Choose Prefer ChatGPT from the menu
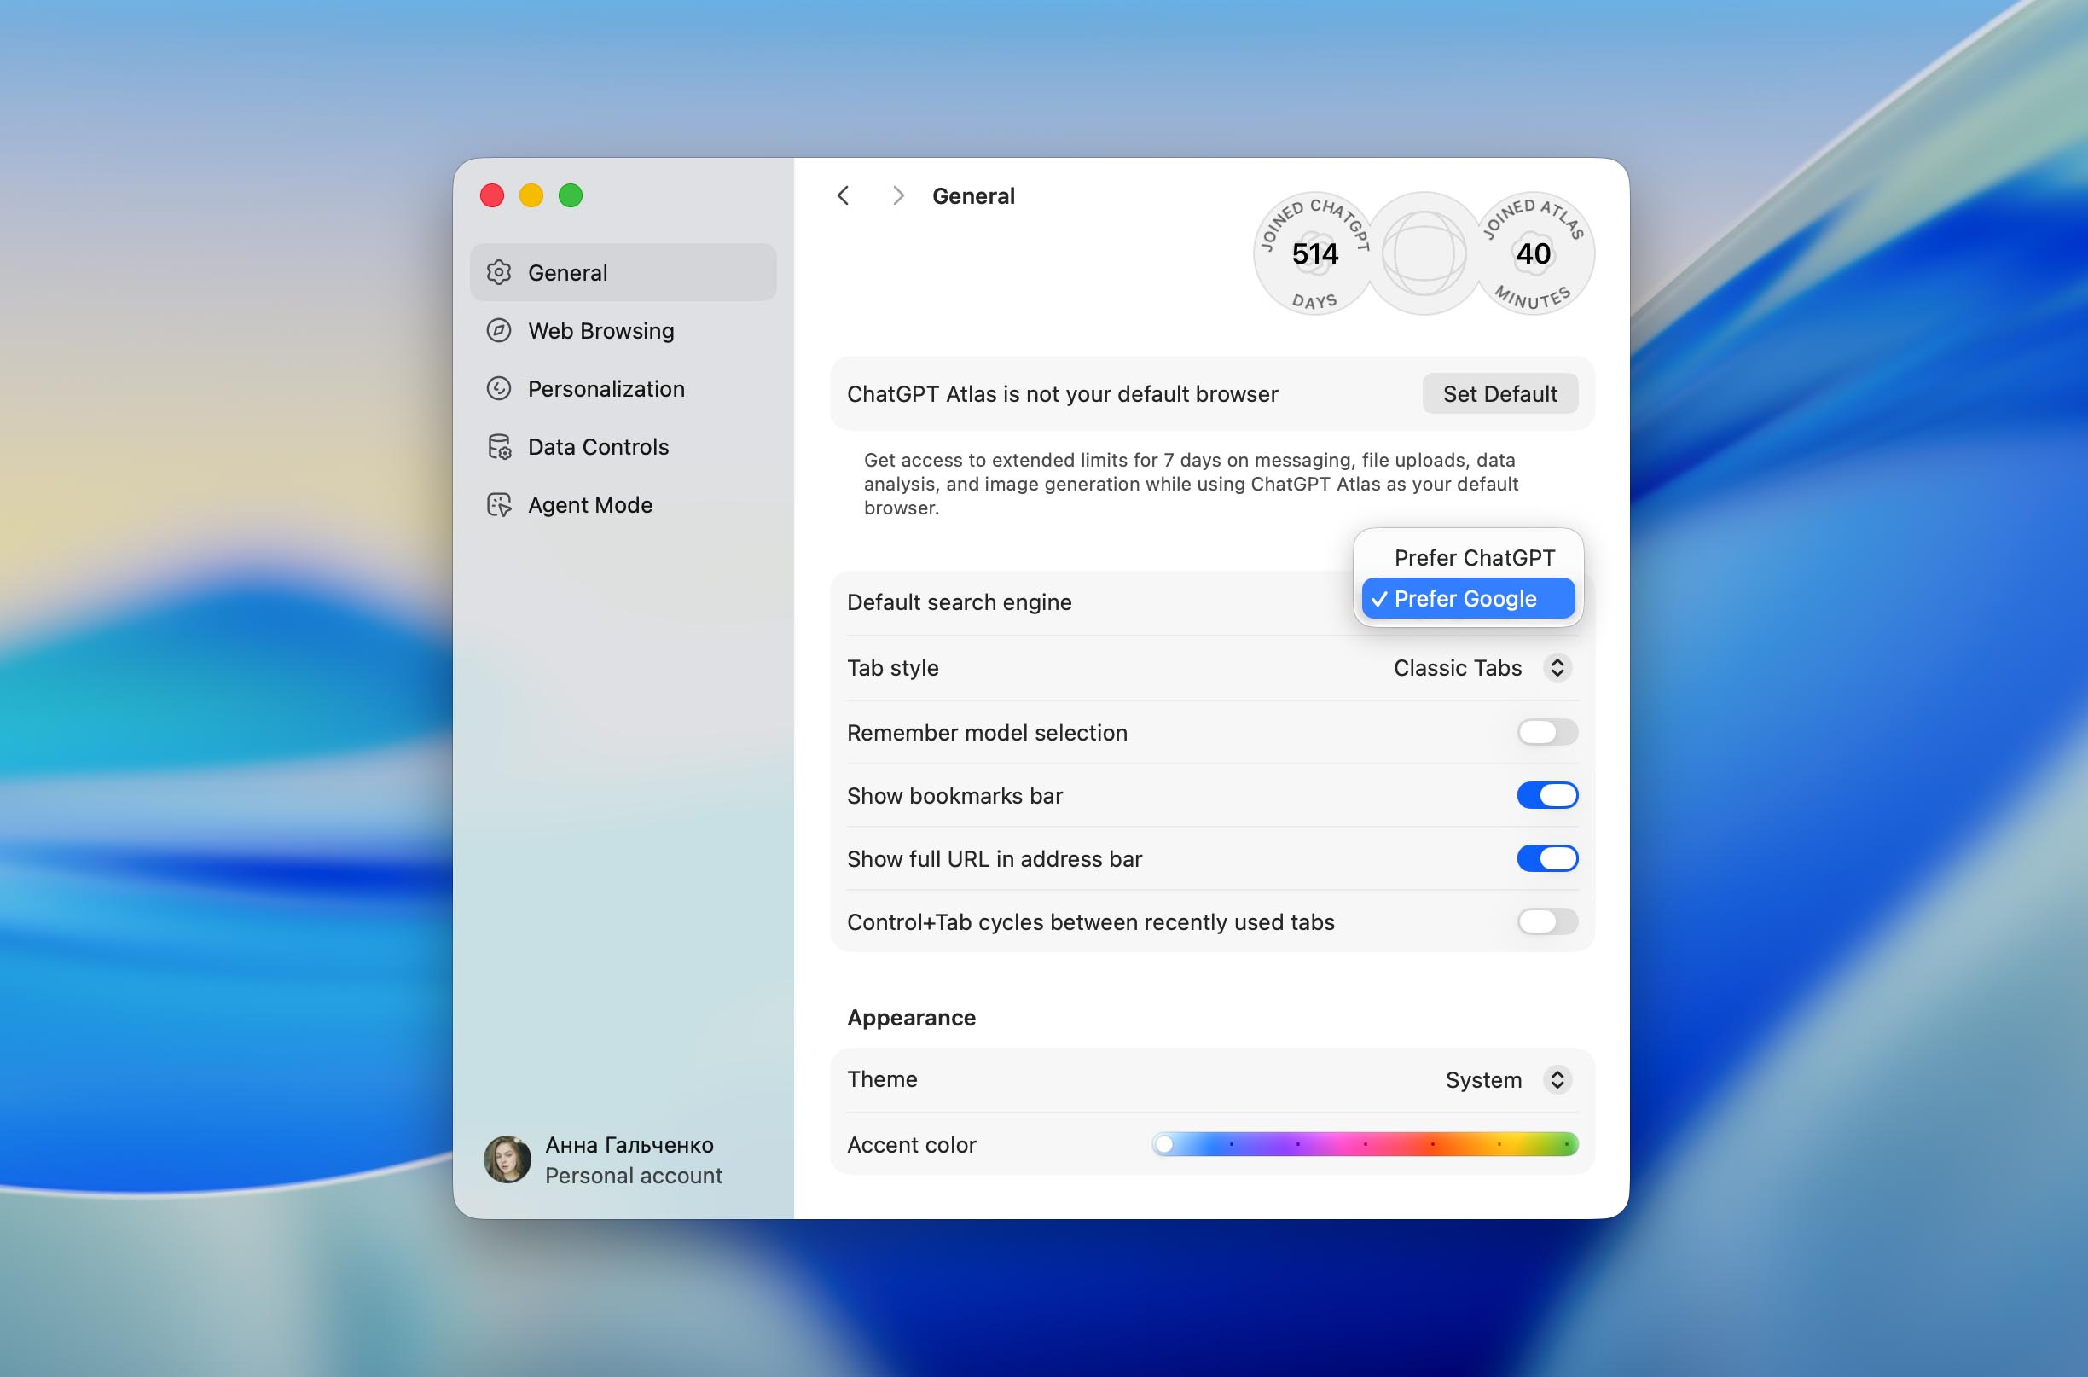 (1473, 558)
